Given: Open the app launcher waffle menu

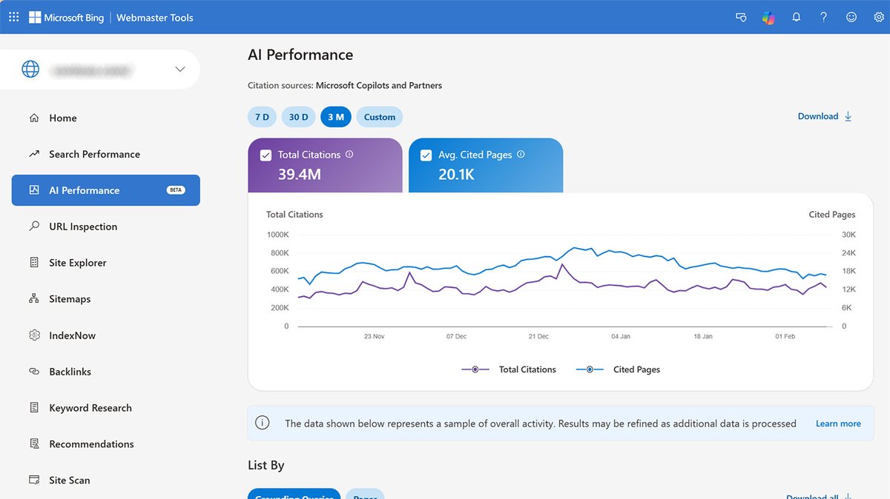Looking at the screenshot, I should tap(13, 16).
